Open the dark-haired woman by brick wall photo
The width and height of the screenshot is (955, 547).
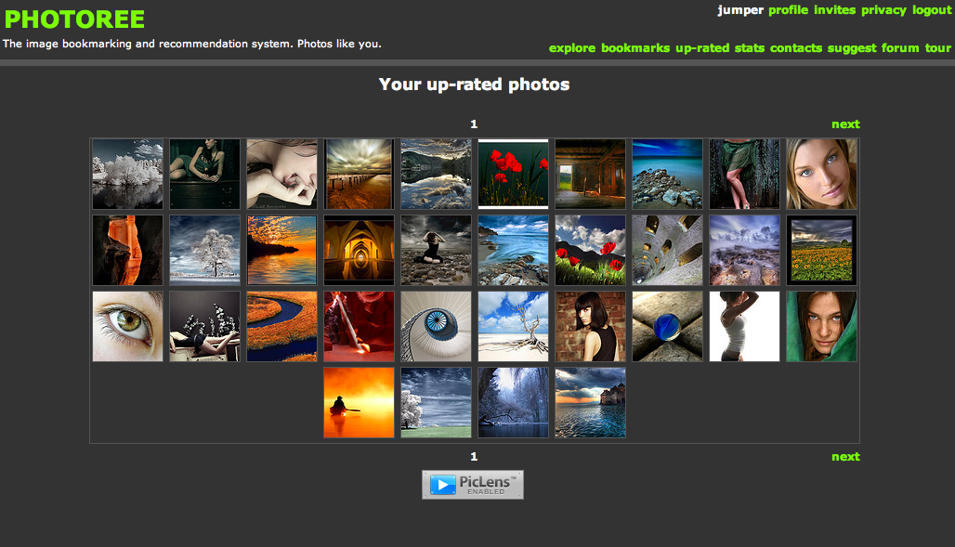pyautogui.click(x=590, y=327)
